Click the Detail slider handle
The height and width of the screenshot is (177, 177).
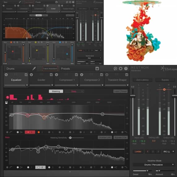[x=147, y=171]
